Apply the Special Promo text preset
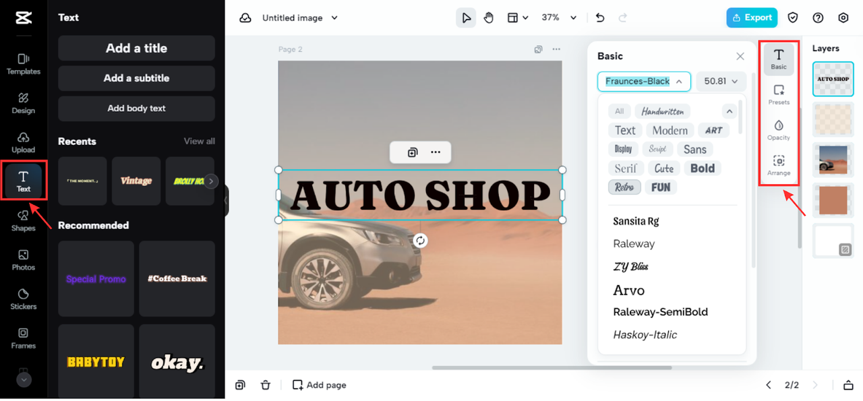The image size is (863, 401). pos(96,279)
